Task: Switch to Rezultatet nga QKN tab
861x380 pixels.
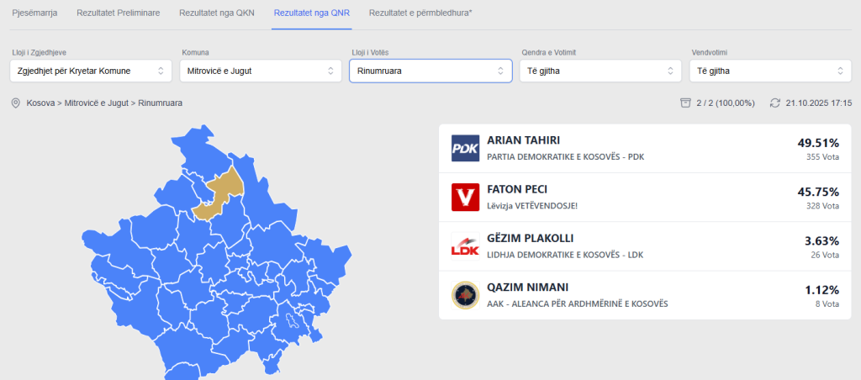Action: coord(216,13)
